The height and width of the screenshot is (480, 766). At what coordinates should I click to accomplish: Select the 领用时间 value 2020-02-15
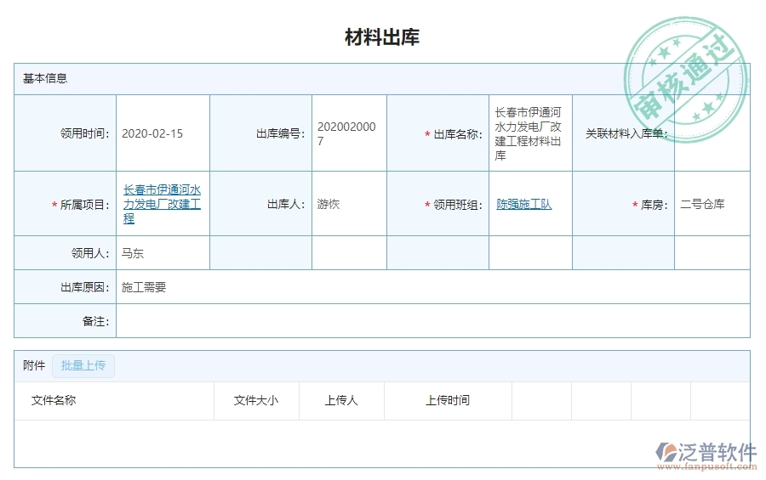[152, 133]
